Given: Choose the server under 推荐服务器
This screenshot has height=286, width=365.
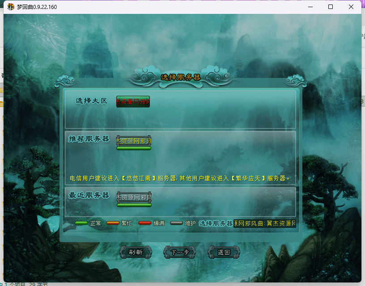Looking at the screenshot, I should pos(134,141).
